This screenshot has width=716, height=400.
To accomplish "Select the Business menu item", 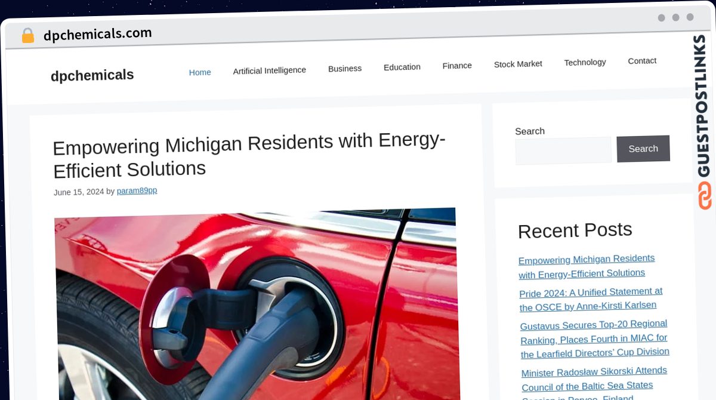I will [345, 69].
